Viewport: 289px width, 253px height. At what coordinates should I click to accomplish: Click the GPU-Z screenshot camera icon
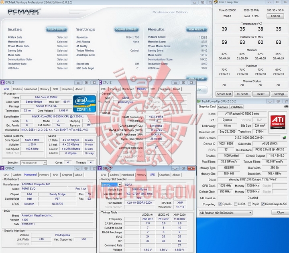(286, 106)
